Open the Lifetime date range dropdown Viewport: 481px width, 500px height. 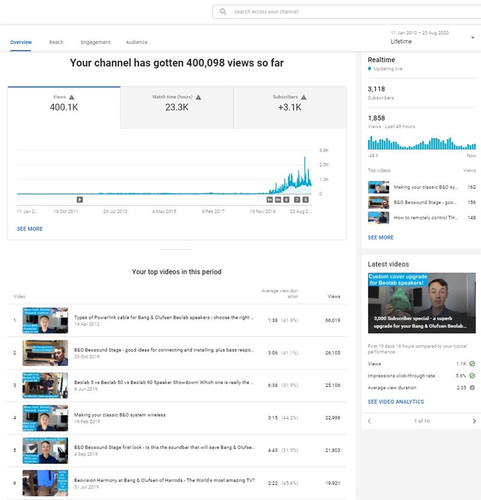point(472,38)
